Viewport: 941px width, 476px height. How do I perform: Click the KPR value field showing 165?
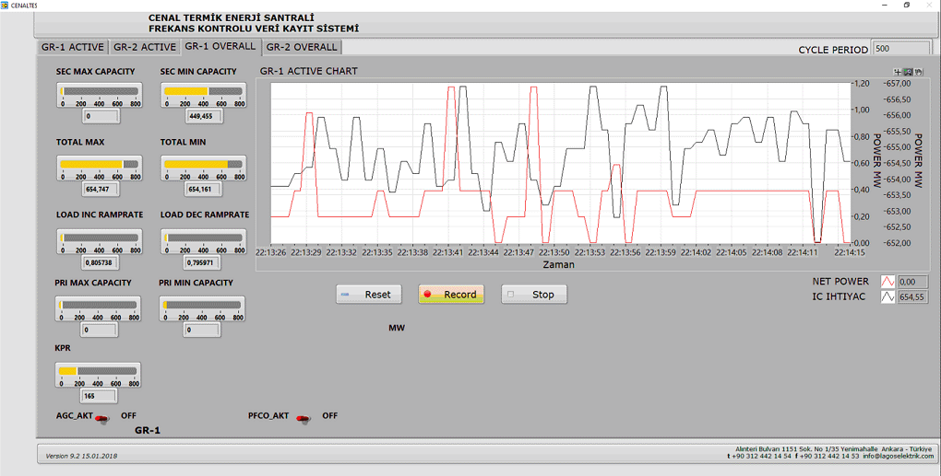pyautogui.click(x=100, y=396)
